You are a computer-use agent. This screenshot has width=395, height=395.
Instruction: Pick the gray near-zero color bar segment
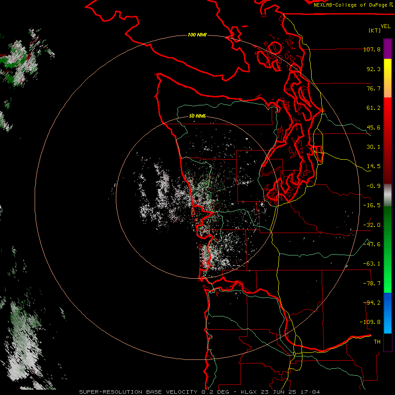(388, 195)
